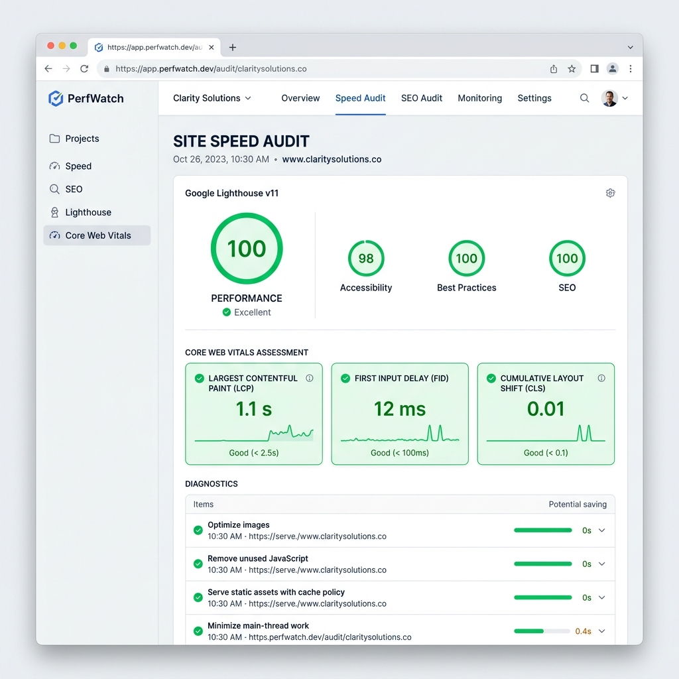This screenshot has width=679, height=679.
Task: Switch to the SEO Audit tab
Action: coord(421,98)
